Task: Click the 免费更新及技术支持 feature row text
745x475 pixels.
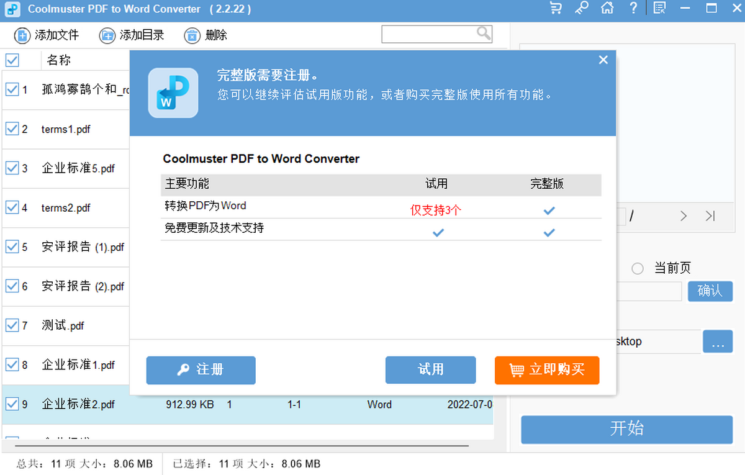Action: (x=214, y=228)
